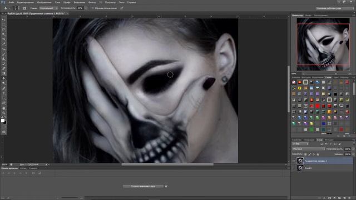The height and width of the screenshot is (200, 356).
Task: Select the Zoom tool in toolbox
Action: click(x=4, y=113)
